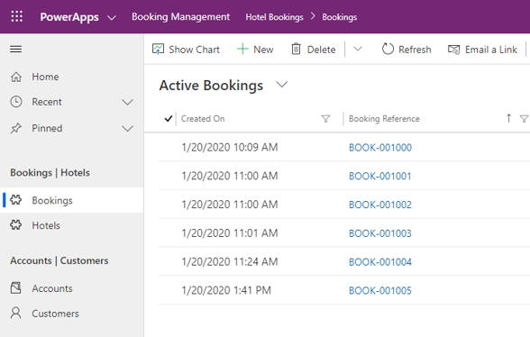Click the Recent label in sidebar
Viewport: 530px width, 337px height.
coord(47,102)
